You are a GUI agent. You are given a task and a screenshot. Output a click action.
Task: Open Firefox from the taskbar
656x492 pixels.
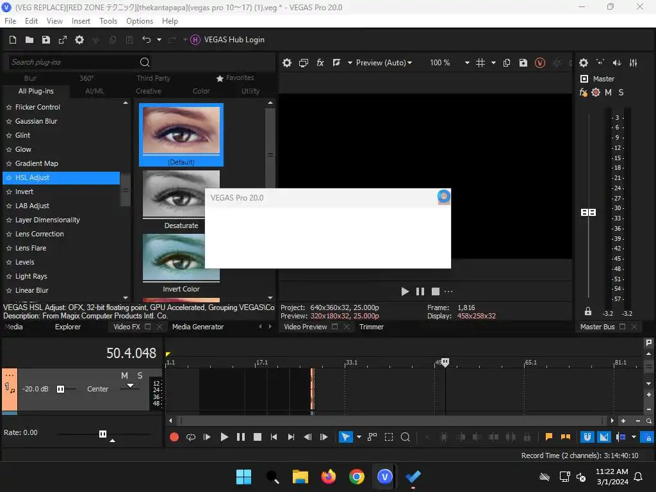pyautogui.click(x=329, y=477)
